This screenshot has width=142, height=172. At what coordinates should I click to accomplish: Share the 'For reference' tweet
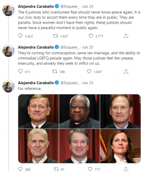[126, 169]
